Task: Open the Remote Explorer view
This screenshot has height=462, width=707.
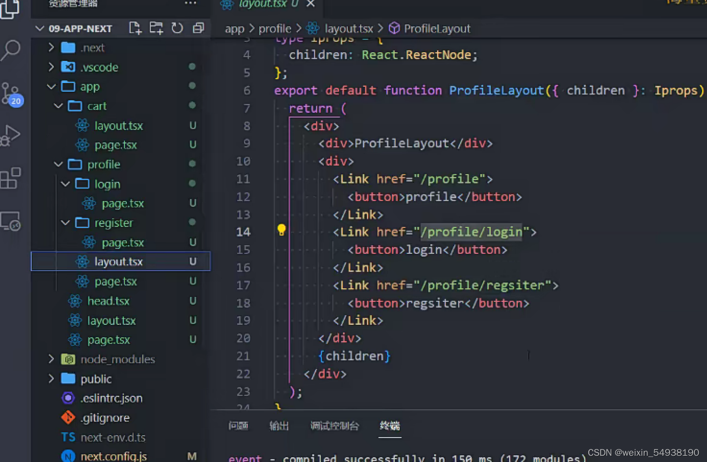Action: (x=11, y=221)
